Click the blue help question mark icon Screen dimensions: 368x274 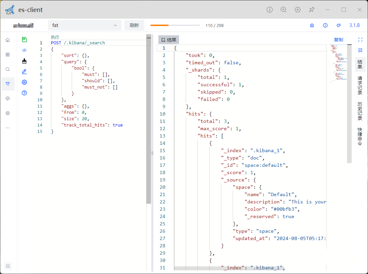(x=24, y=93)
